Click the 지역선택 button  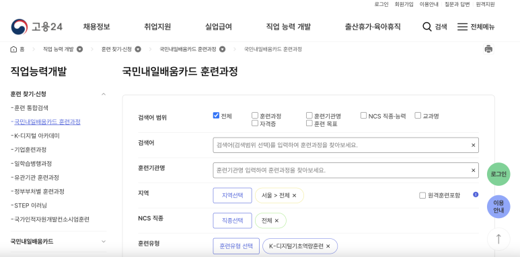233,195
